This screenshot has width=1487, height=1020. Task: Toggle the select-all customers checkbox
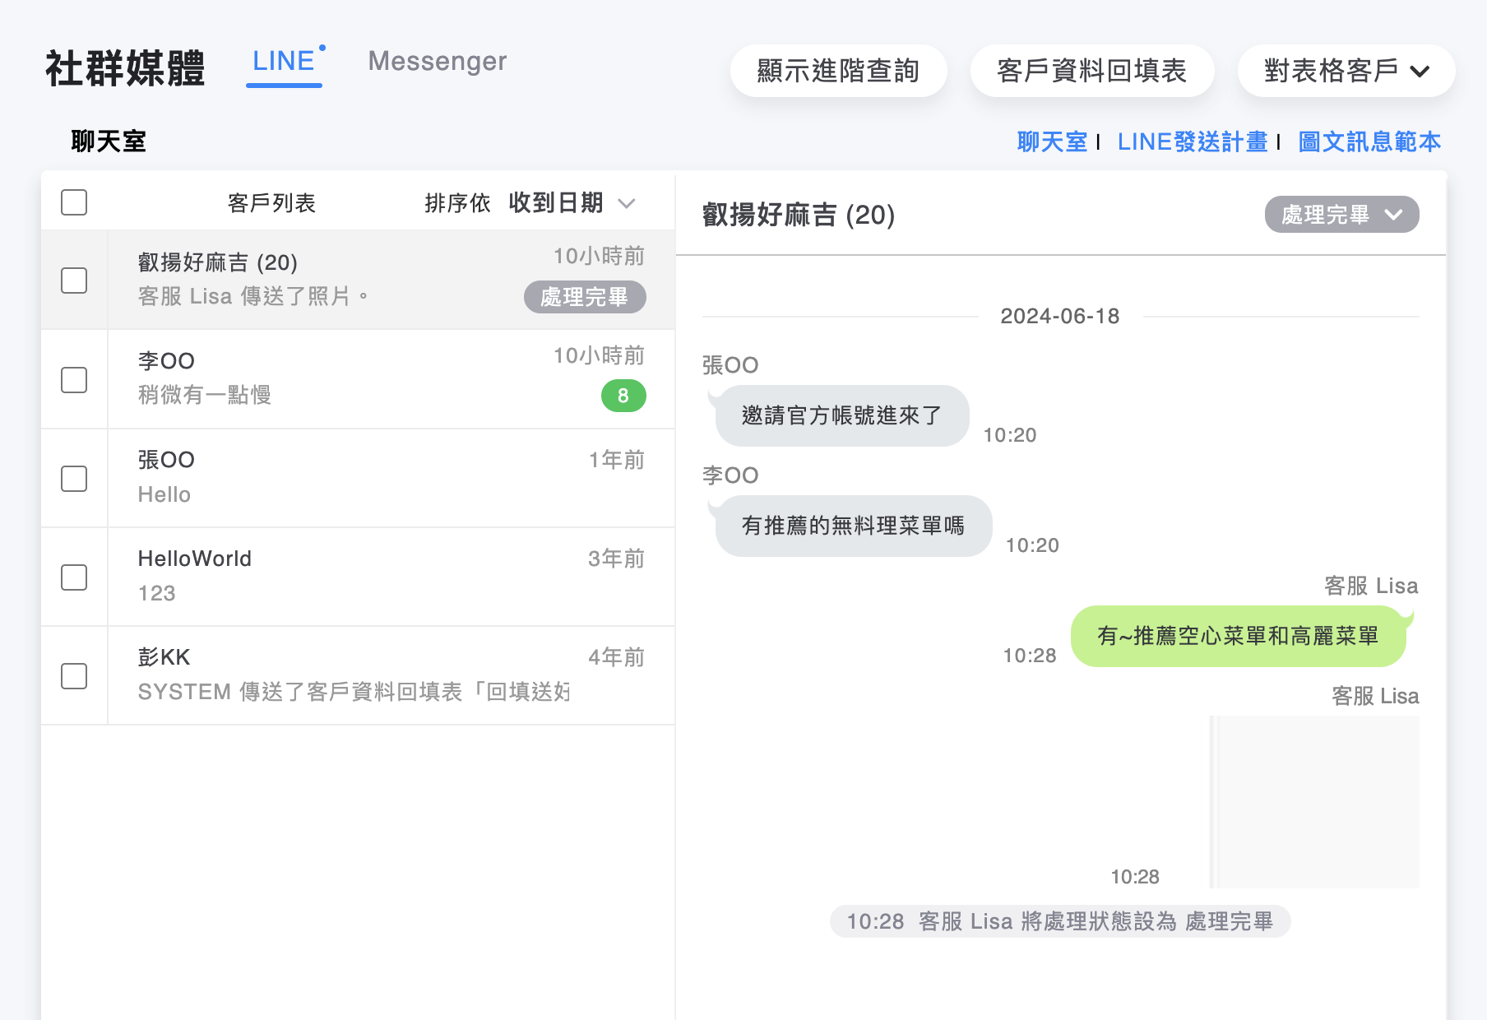[x=74, y=202]
